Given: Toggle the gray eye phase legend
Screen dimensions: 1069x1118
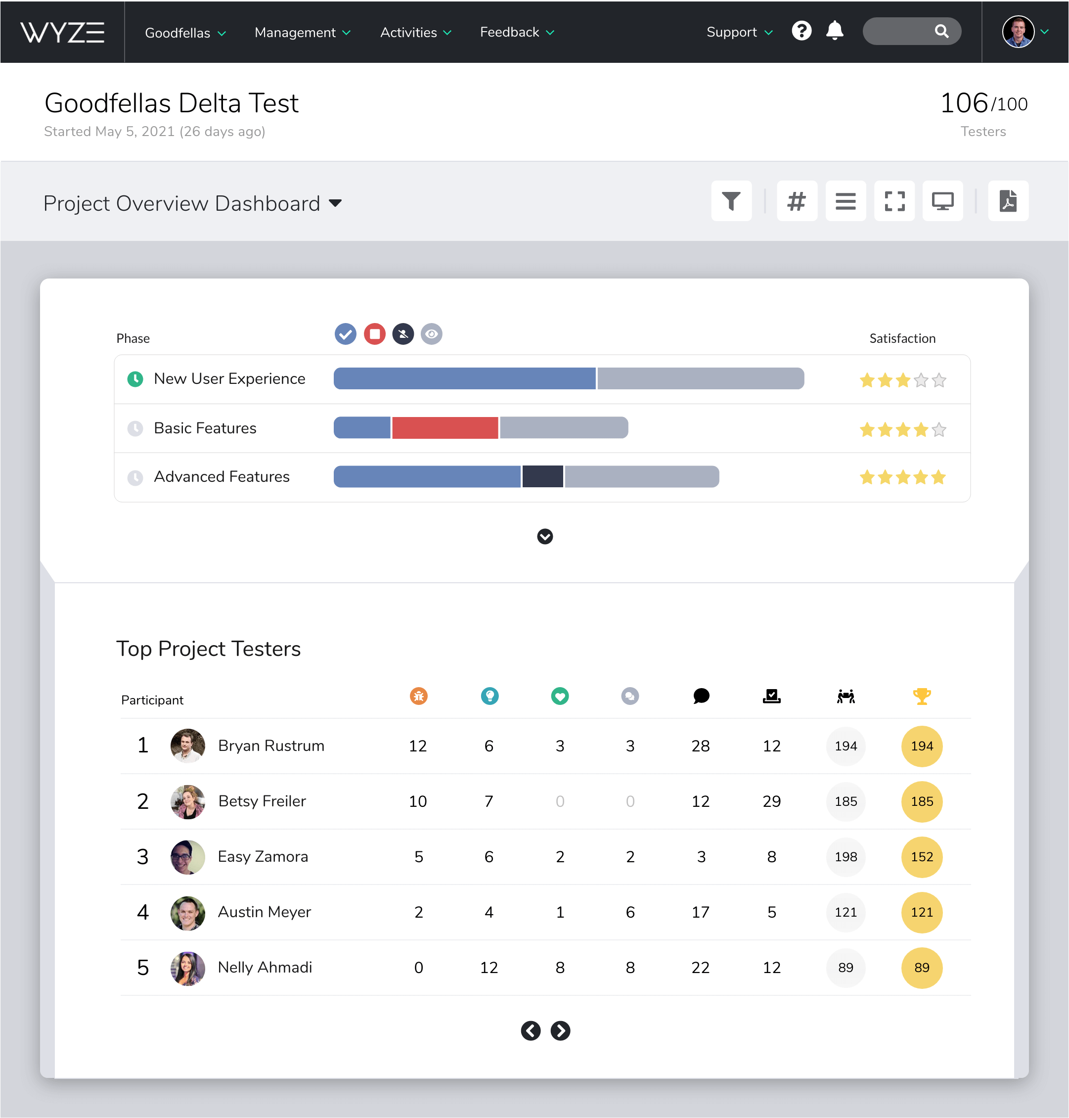Looking at the screenshot, I should pyautogui.click(x=431, y=334).
